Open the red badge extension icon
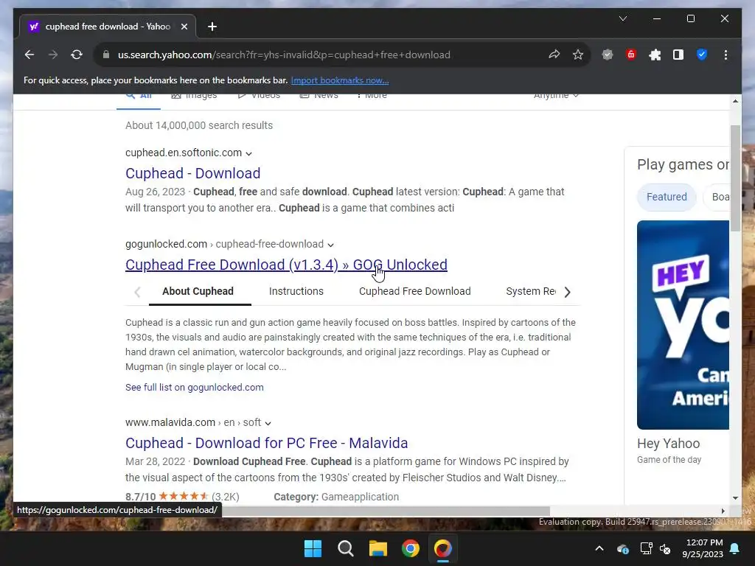The height and width of the screenshot is (566, 755). click(631, 55)
